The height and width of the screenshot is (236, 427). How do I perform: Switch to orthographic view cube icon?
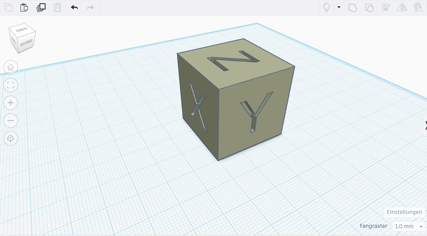click(11, 138)
